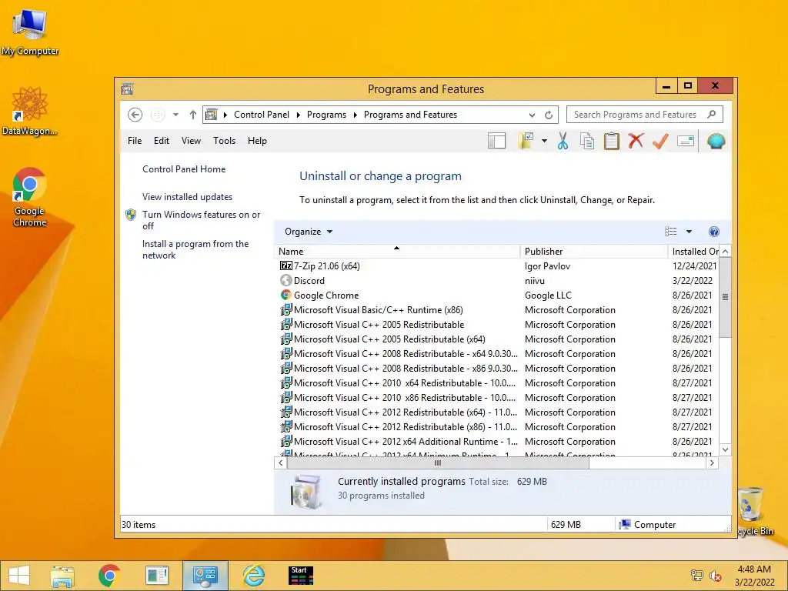This screenshot has height=591, width=788.
Task: Click the Refresh button in address bar
Action: (x=549, y=115)
